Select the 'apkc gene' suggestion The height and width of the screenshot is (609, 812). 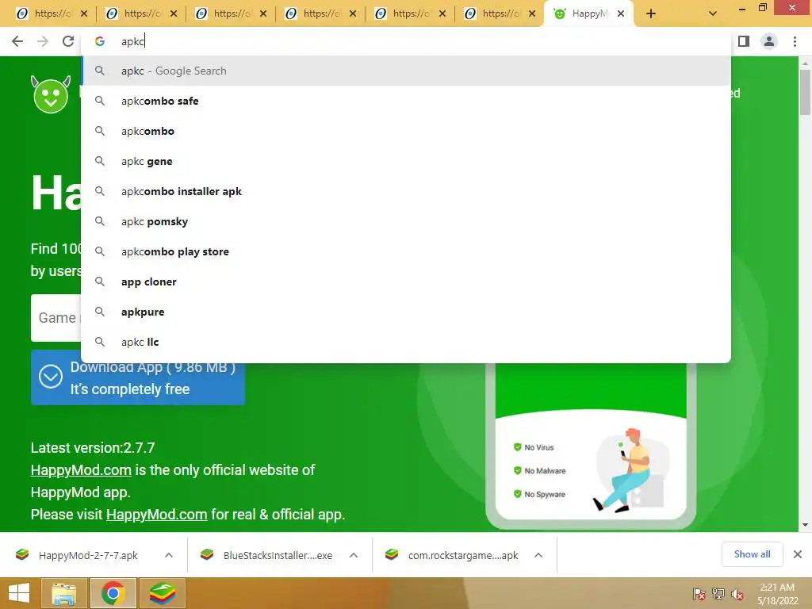[x=406, y=161]
